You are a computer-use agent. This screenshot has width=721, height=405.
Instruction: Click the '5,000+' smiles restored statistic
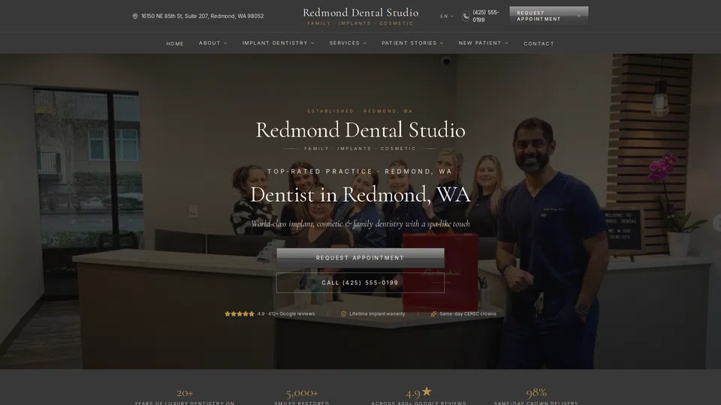[x=302, y=393]
